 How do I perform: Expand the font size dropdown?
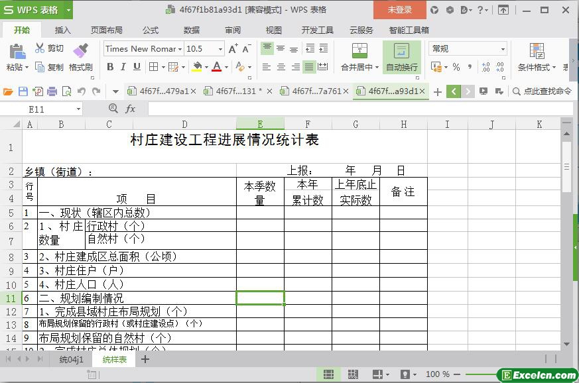coord(220,48)
